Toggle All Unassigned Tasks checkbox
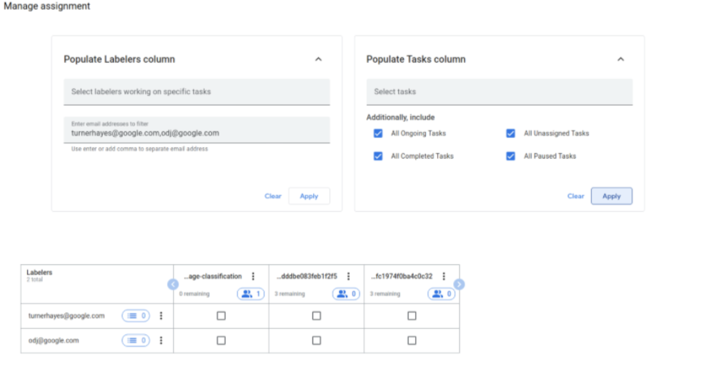The image size is (707, 368). point(510,133)
